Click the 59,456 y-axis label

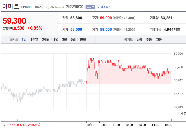[x=178, y=67]
